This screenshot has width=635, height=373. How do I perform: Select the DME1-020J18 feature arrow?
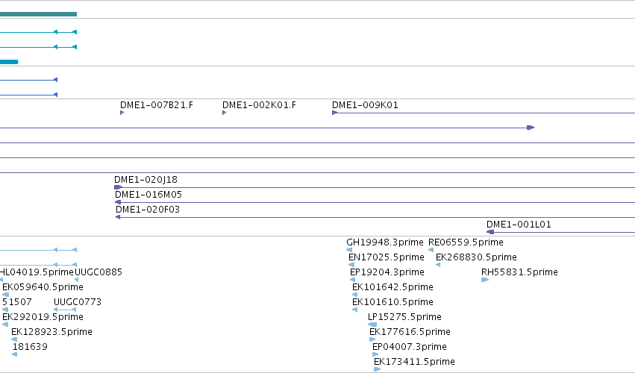click(x=118, y=187)
